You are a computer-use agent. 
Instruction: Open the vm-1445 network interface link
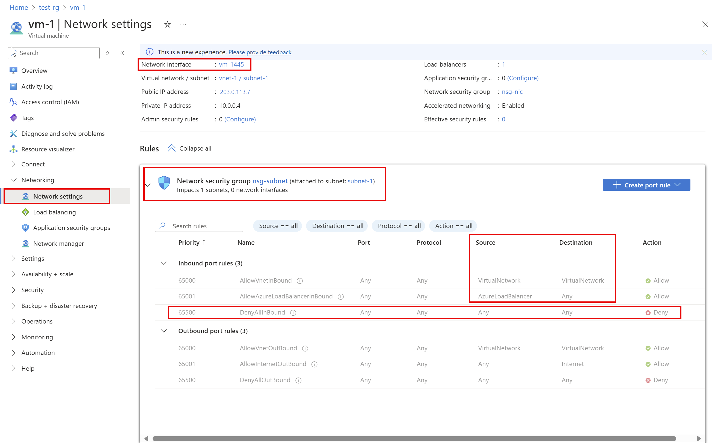pos(231,64)
